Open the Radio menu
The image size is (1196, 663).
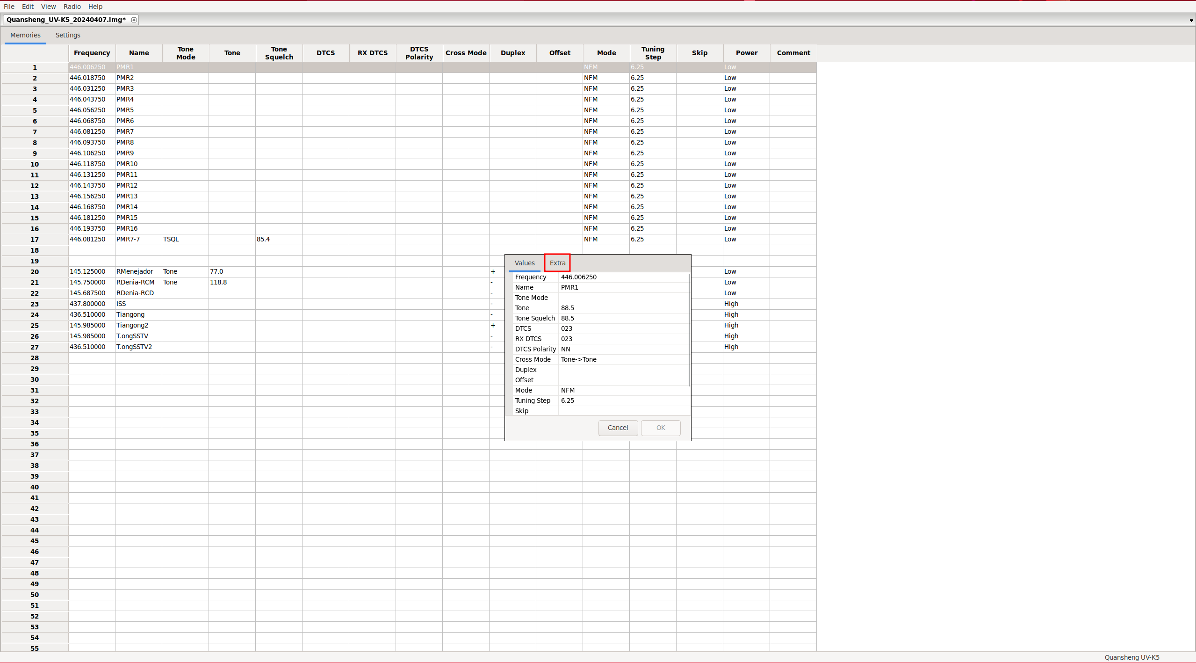[x=72, y=7]
